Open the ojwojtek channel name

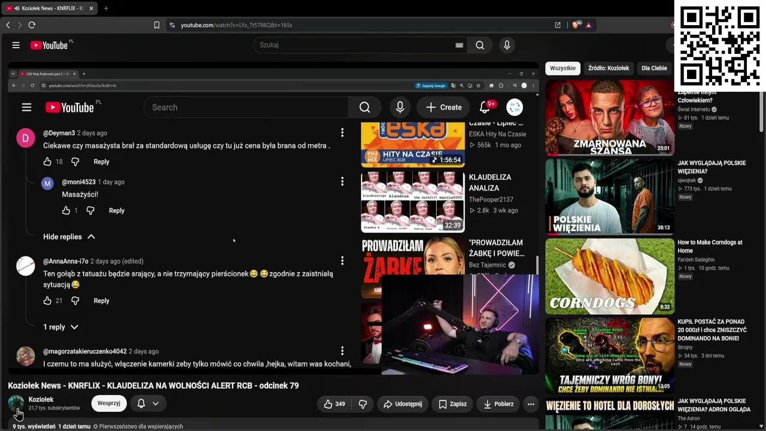click(x=687, y=180)
